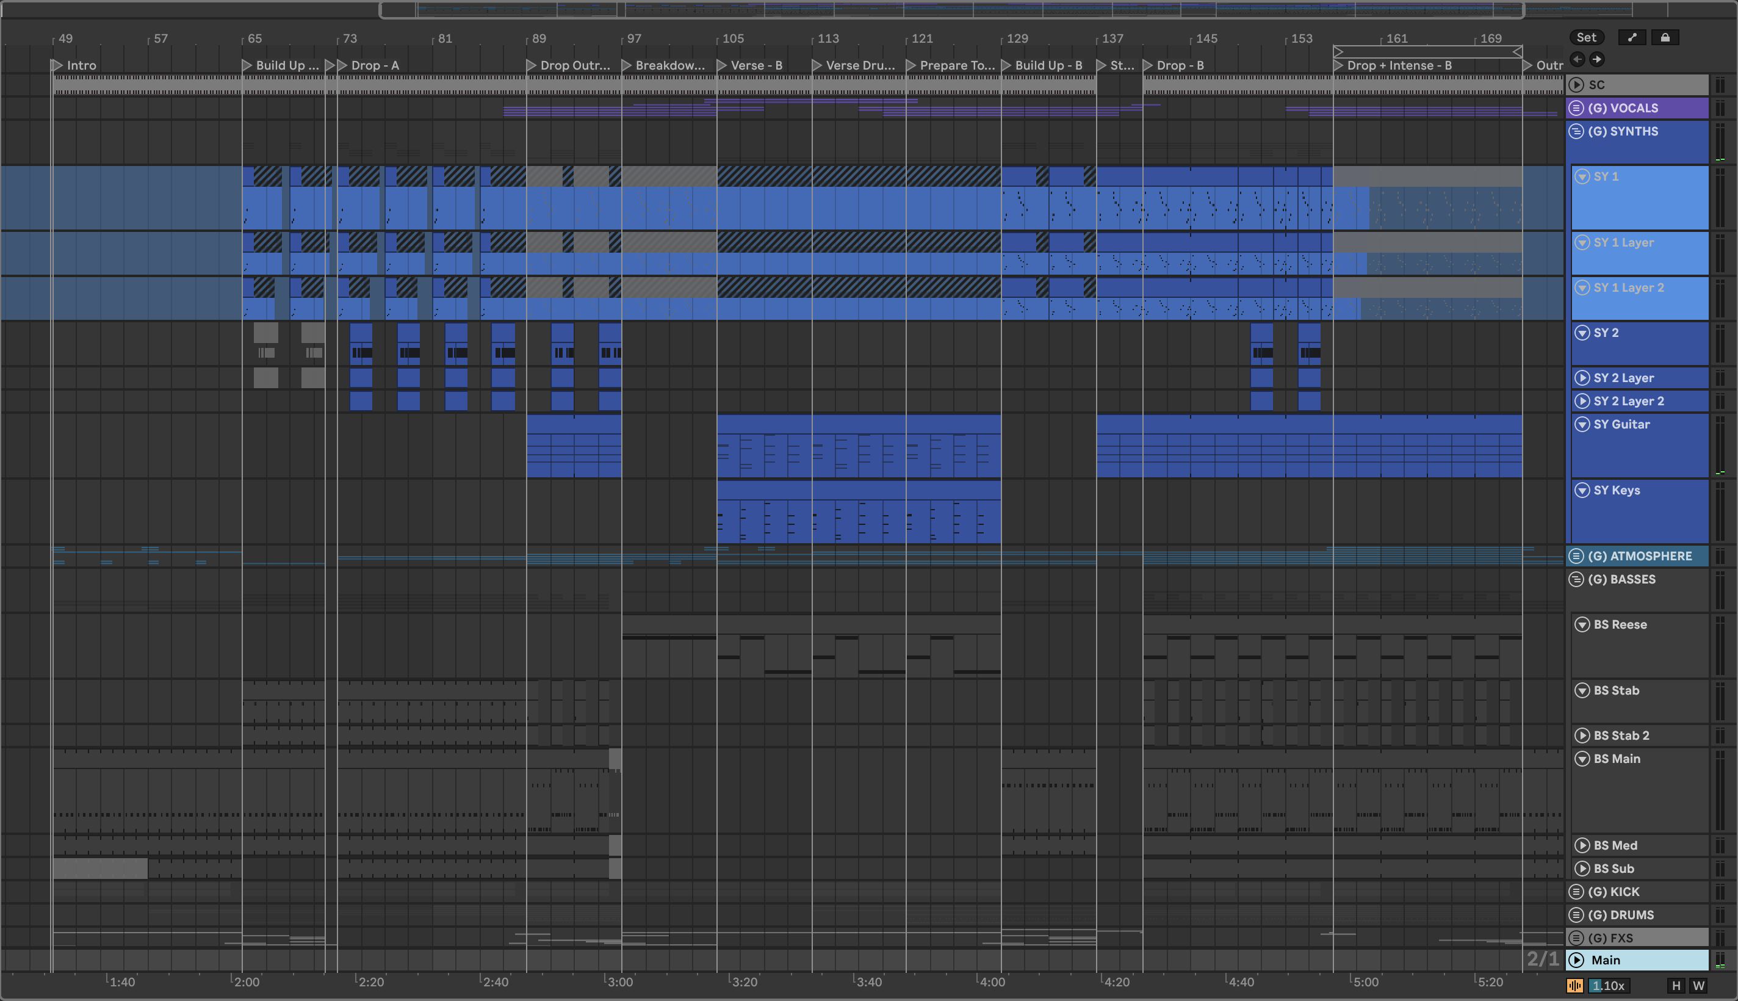1738x1001 pixels.
Task: Open the (G) DRUMS group icon
Action: (x=1577, y=915)
